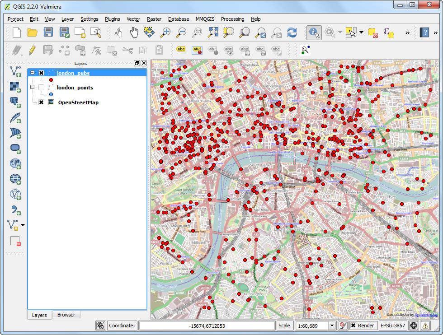Screen dimensions: 443x335
Task: Click the Zoom Full extent icon
Action: click(213, 33)
